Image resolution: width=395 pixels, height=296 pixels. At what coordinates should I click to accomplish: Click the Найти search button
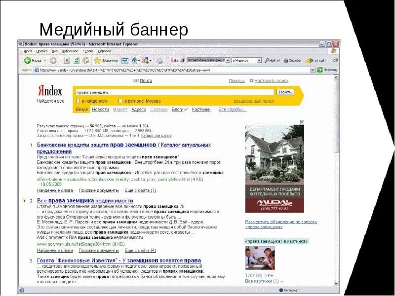285,92
